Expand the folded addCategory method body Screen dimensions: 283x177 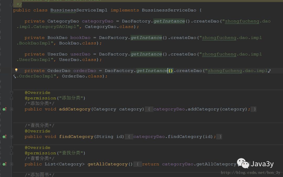(11, 109)
